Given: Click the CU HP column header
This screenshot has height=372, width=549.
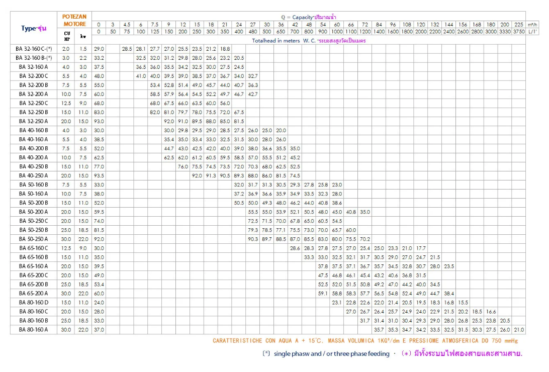Looking at the screenshot, I should (66, 36).
